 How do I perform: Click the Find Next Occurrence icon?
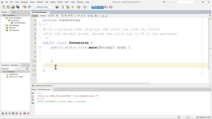pyautogui.click(x=69, y=16)
